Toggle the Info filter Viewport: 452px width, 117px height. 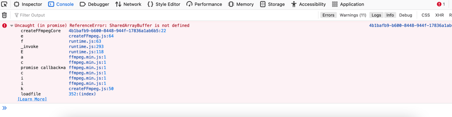390,15
